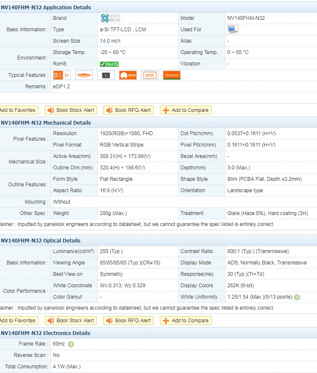The image size is (317, 373).
Task: Select response value 30 (Typ.)(Tr+Td)
Action: click(x=246, y=274)
